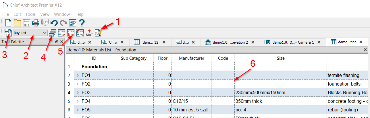Viewport: 370px width, 118px height.
Task: Expand the FO1 row
Action: [x=78, y=75]
